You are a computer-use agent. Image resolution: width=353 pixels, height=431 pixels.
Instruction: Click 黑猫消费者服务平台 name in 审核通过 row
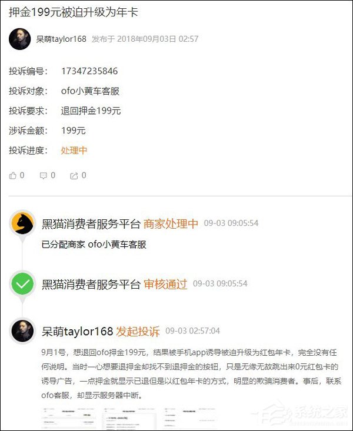pos(91,284)
